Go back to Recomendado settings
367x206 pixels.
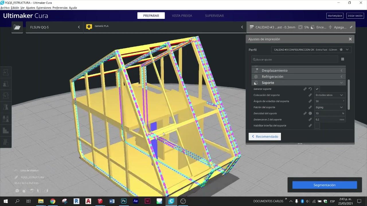[265, 136]
